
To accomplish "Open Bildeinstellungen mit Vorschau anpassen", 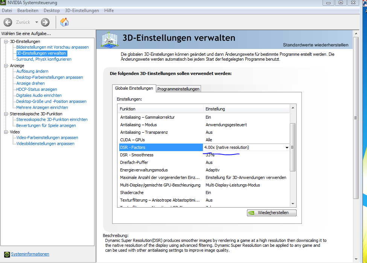I will [52, 47].
